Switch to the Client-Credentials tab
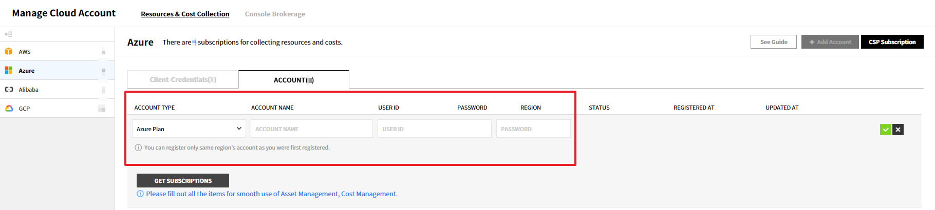The image size is (935, 210). coord(183,80)
